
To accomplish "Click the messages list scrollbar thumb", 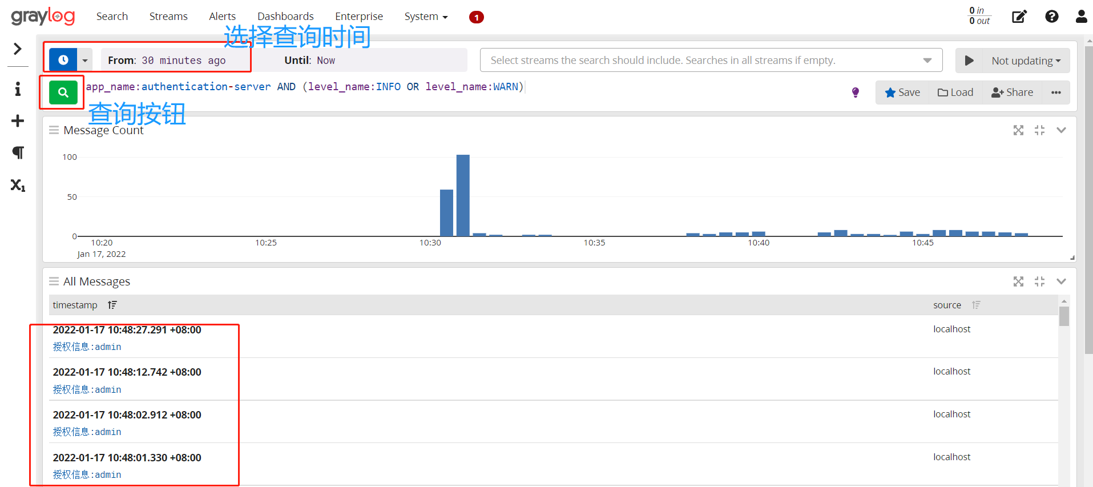I will (x=1064, y=316).
